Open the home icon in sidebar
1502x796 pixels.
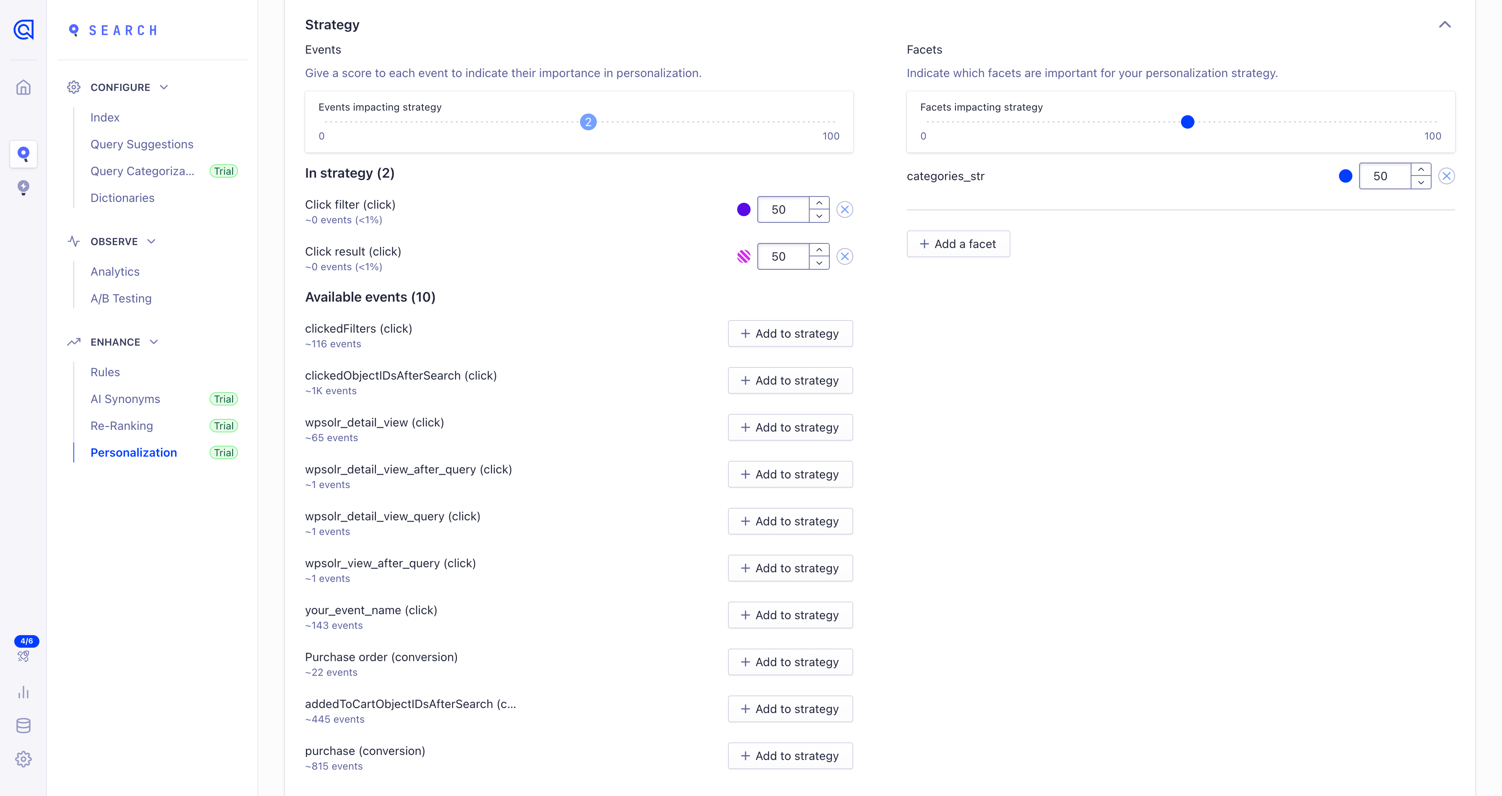23,88
